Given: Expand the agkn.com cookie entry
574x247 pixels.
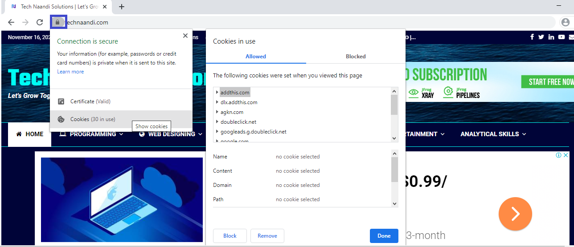Looking at the screenshot, I should click(x=217, y=112).
